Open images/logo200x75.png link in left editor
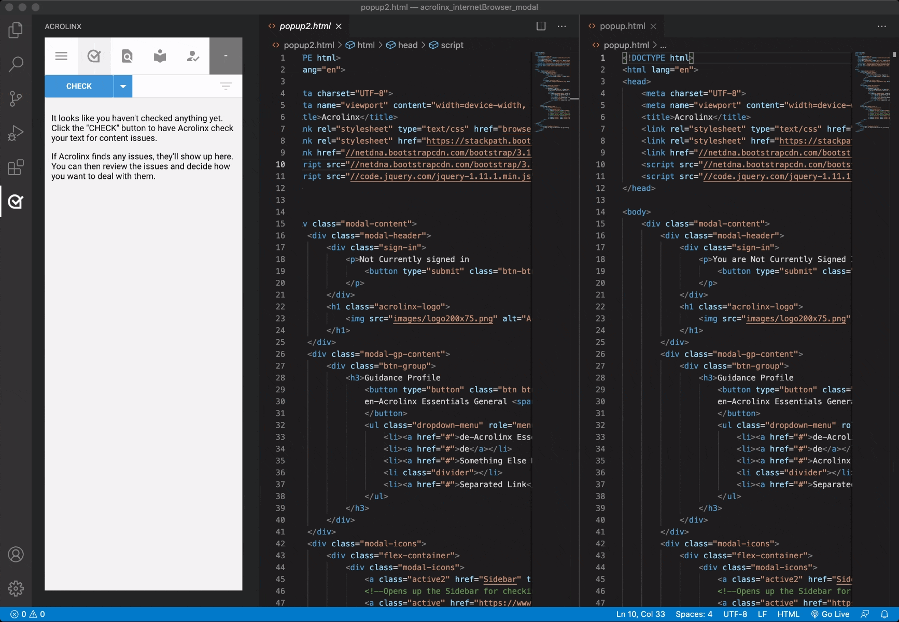 443,319
